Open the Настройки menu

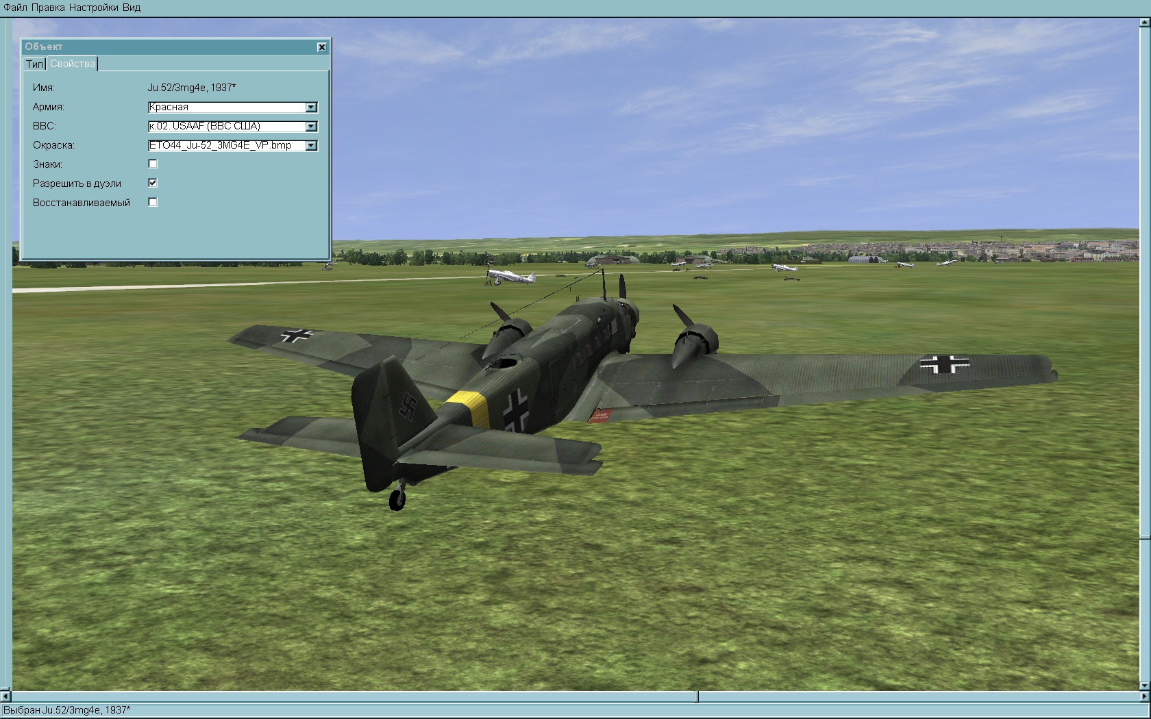tap(93, 8)
